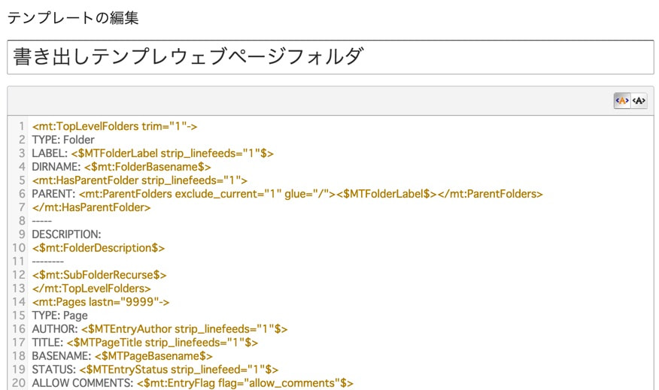
Task: Turn off syntax highlighting with the black A icon
Action: click(639, 101)
